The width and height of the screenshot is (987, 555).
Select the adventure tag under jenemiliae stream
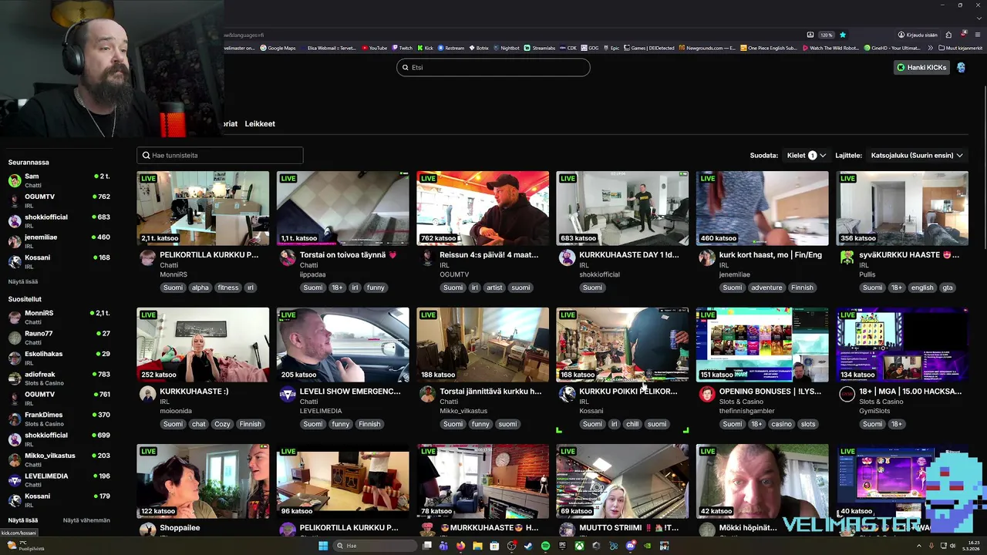pyautogui.click(x=766, y=288)
